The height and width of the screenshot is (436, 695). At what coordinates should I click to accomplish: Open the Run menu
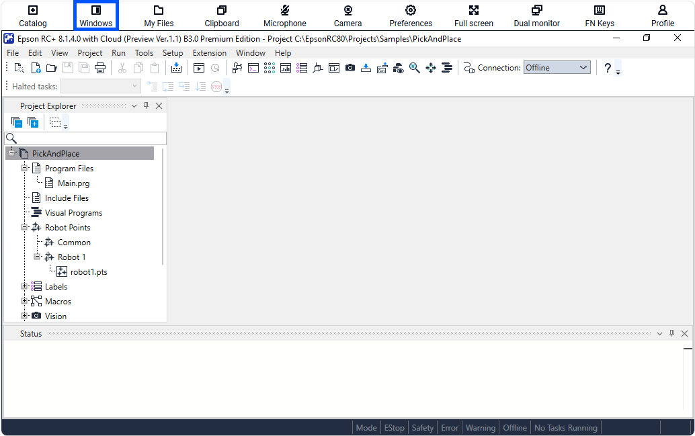point(118,53)
